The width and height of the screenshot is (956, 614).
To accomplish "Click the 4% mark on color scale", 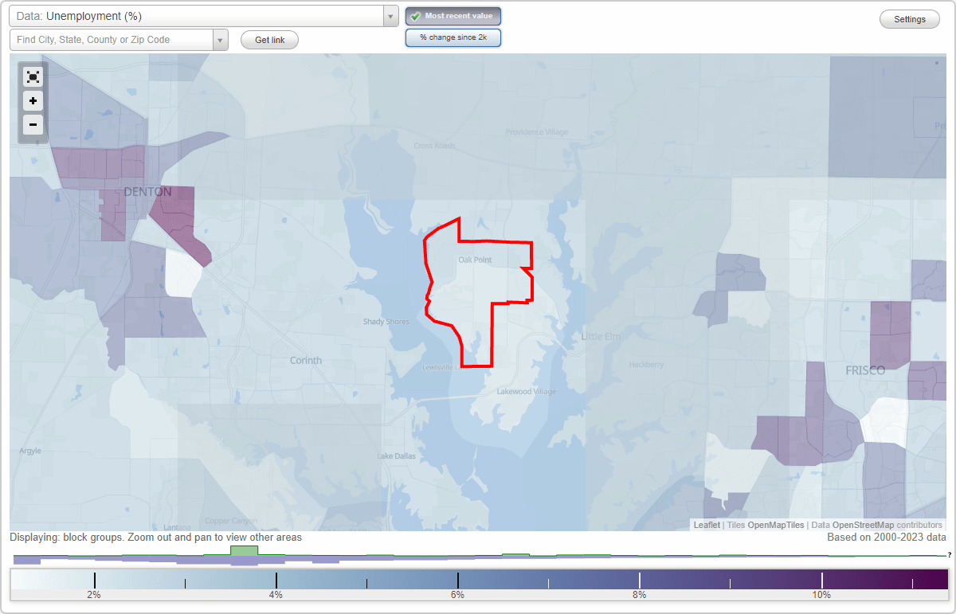I will [x=276, y=595].
